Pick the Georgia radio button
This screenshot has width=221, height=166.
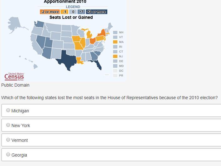[8, 154]
